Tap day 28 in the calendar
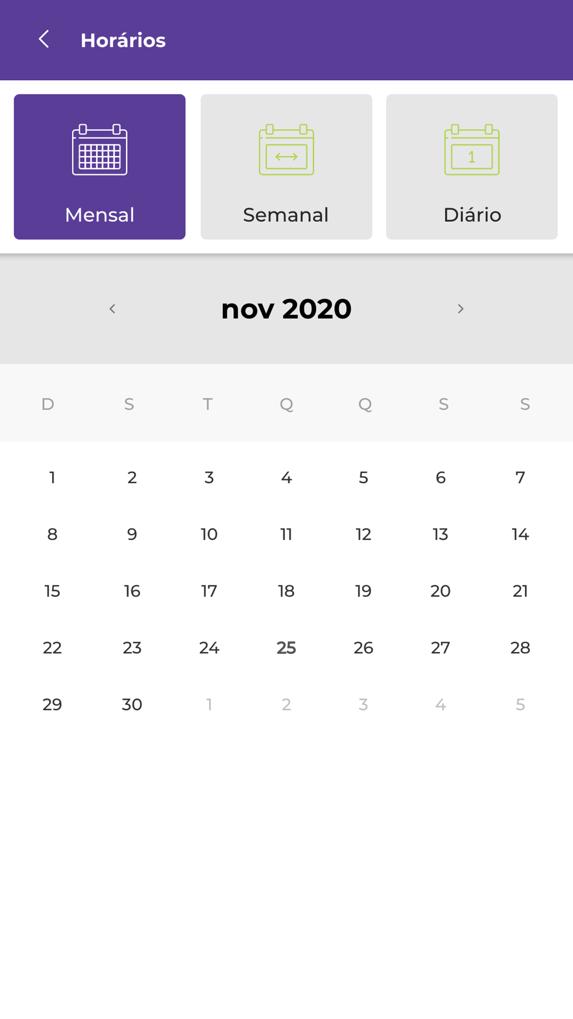 tap(520, 648)
